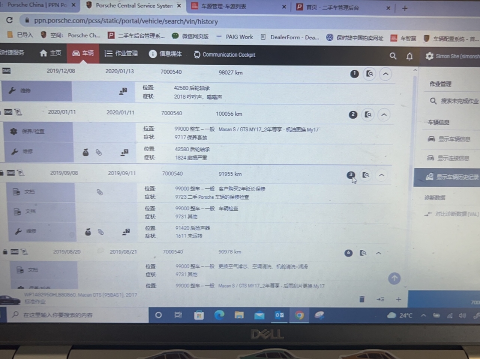
Task: Click the 保养/检查 row label
Action: (x=33, y=131)
